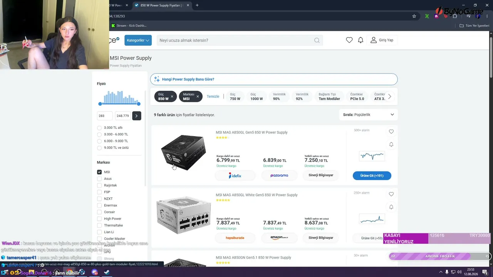
Task: Click the Ürüne Git (+101) button
Action: click(x=372, y=175)
